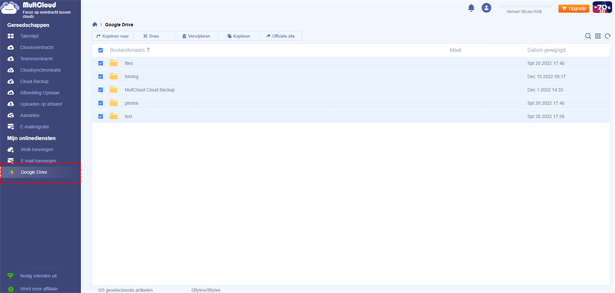Switch to grid view icon
Screen dimensions: 615x293
click(x=598, y=36)
